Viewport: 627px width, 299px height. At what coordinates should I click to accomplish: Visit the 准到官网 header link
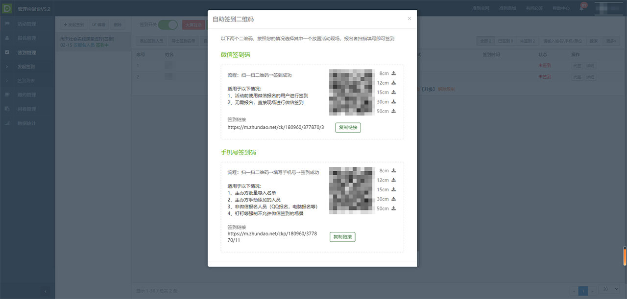(x=481, y=8)
